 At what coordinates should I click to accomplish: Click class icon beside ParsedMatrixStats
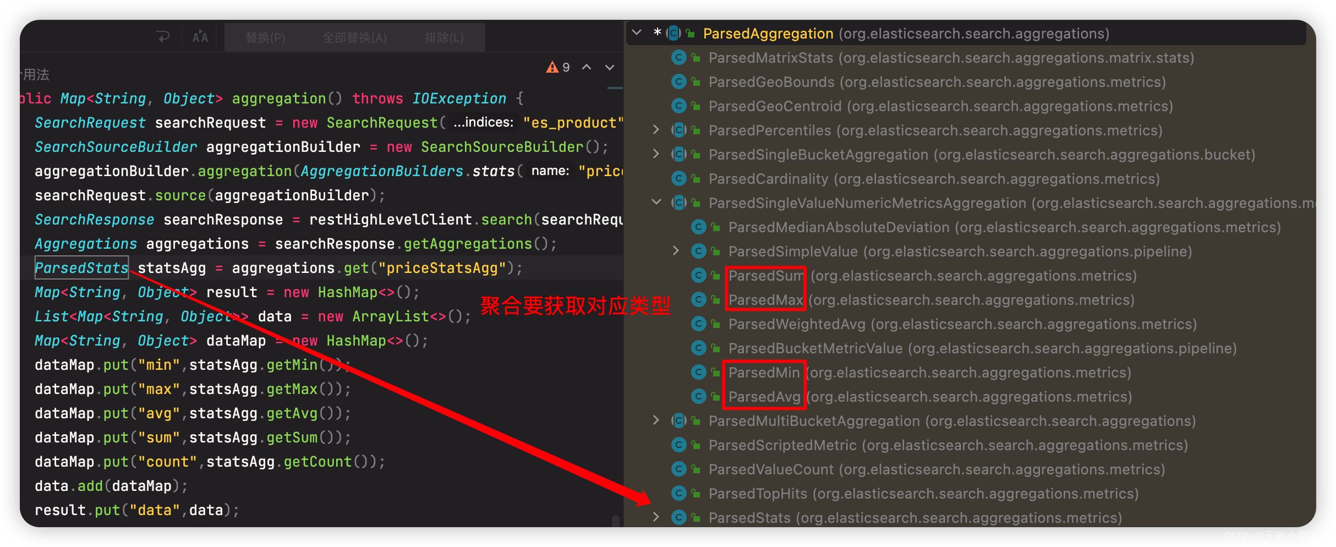679,57
